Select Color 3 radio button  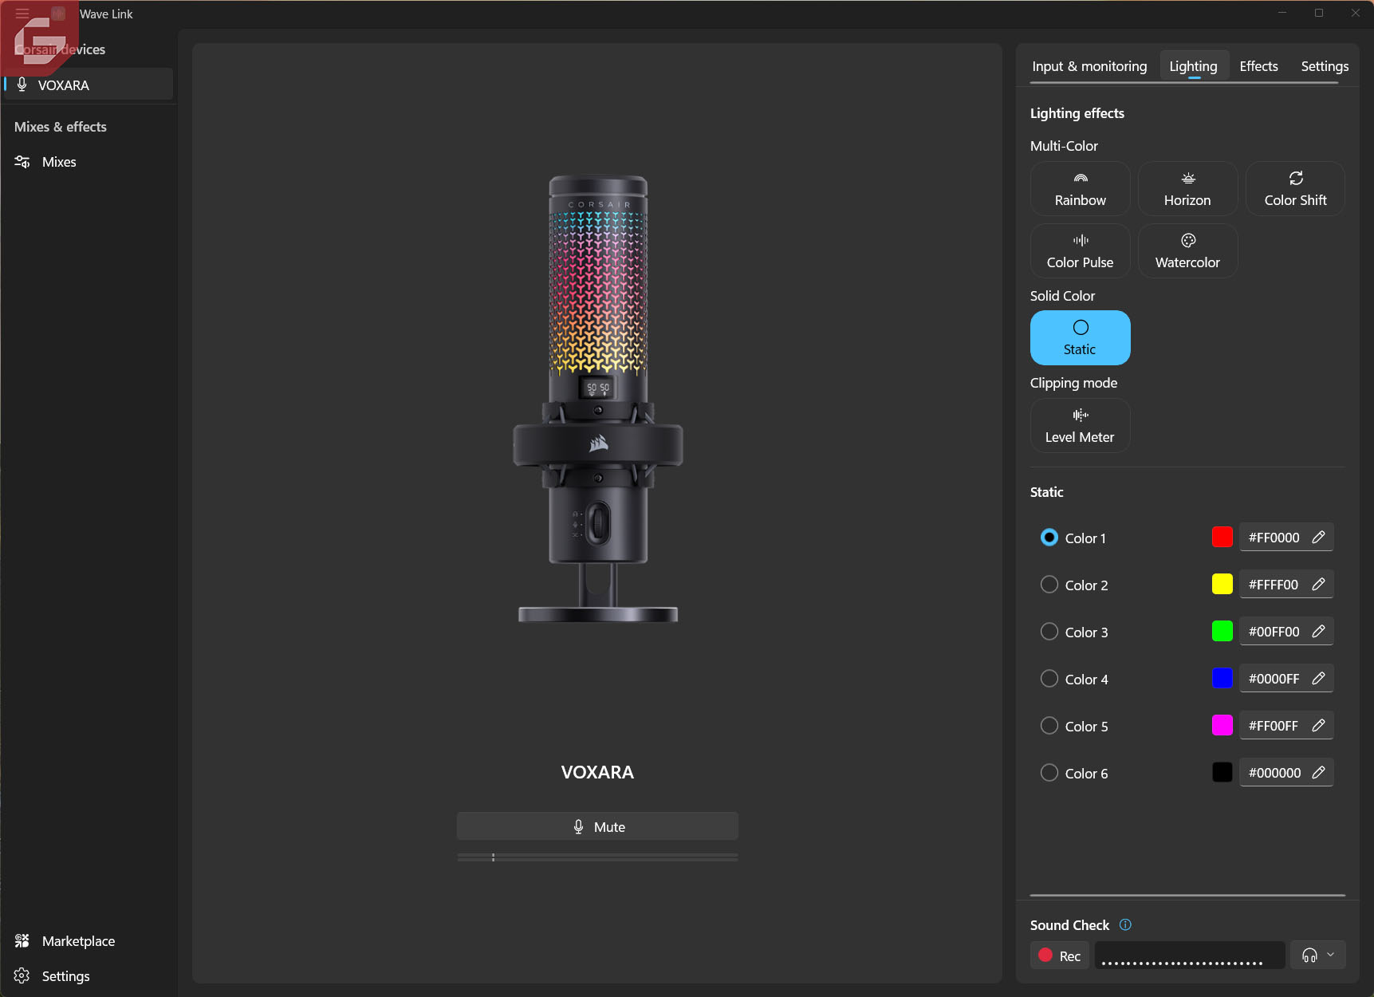click(x=1049, y=632)
